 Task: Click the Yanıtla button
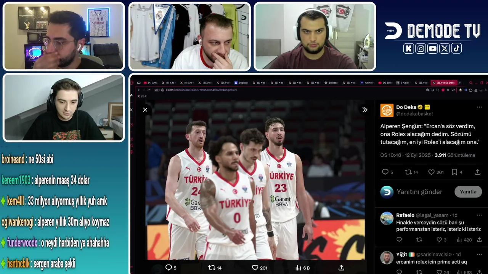tap(468, 192)
